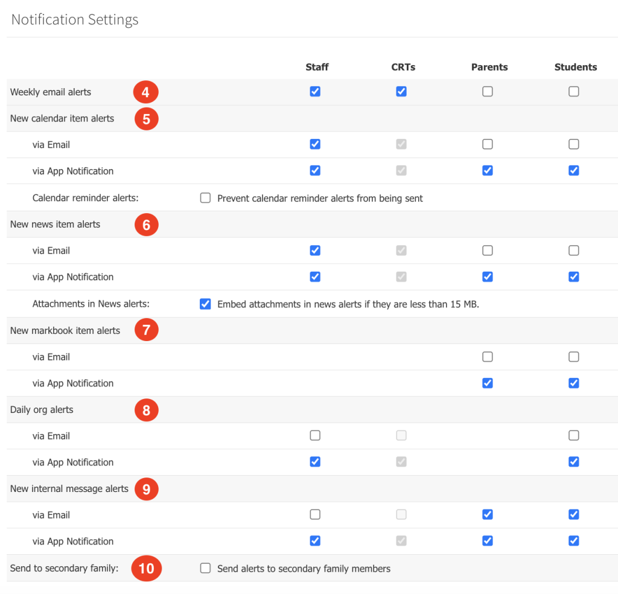Click the Students column header
This screenshot has height=594, width=618.
[575, 67]
